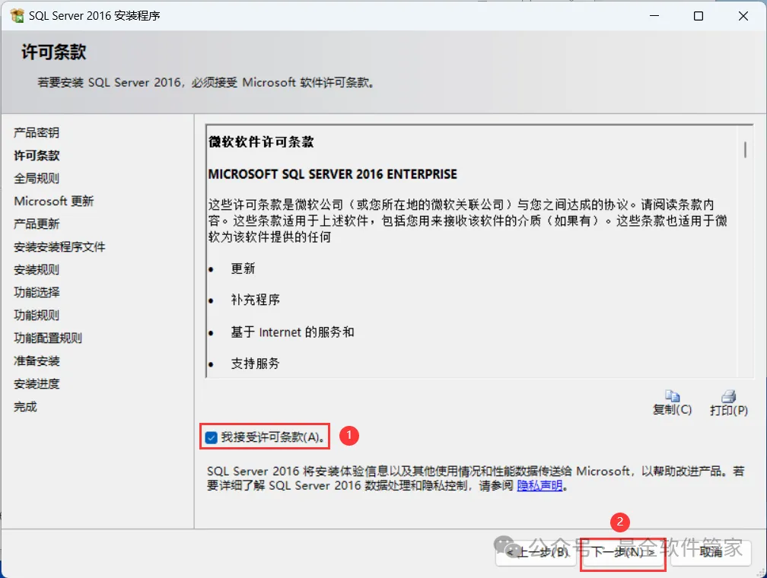The height and width of the screenshot is (578, 767).
Task: Select 许可条款 step in sidebar
Action: point(37,155)
